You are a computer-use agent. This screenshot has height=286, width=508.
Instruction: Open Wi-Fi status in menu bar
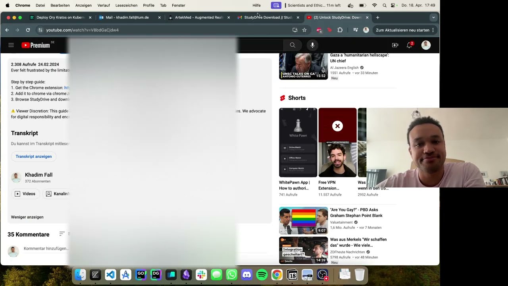click(x=374, y=5)
